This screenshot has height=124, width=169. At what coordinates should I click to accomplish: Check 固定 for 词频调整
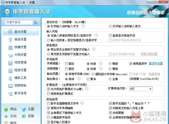66,69
